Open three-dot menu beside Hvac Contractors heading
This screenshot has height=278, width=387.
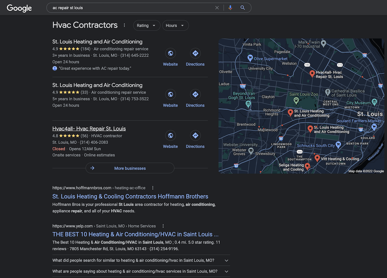pos(124,25)
